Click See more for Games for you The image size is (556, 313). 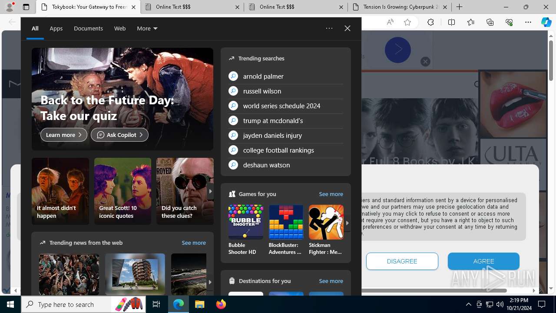[x=331, y=194]
